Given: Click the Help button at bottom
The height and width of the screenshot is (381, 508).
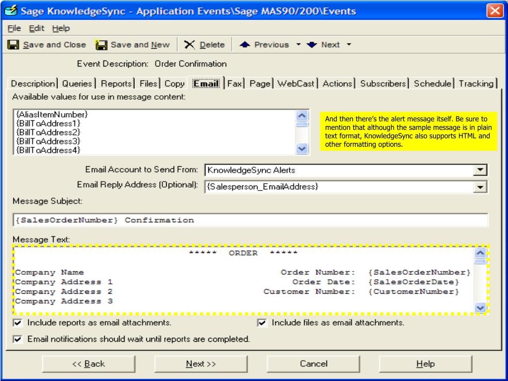Looking at the screenshot, I should click(425, 364).
